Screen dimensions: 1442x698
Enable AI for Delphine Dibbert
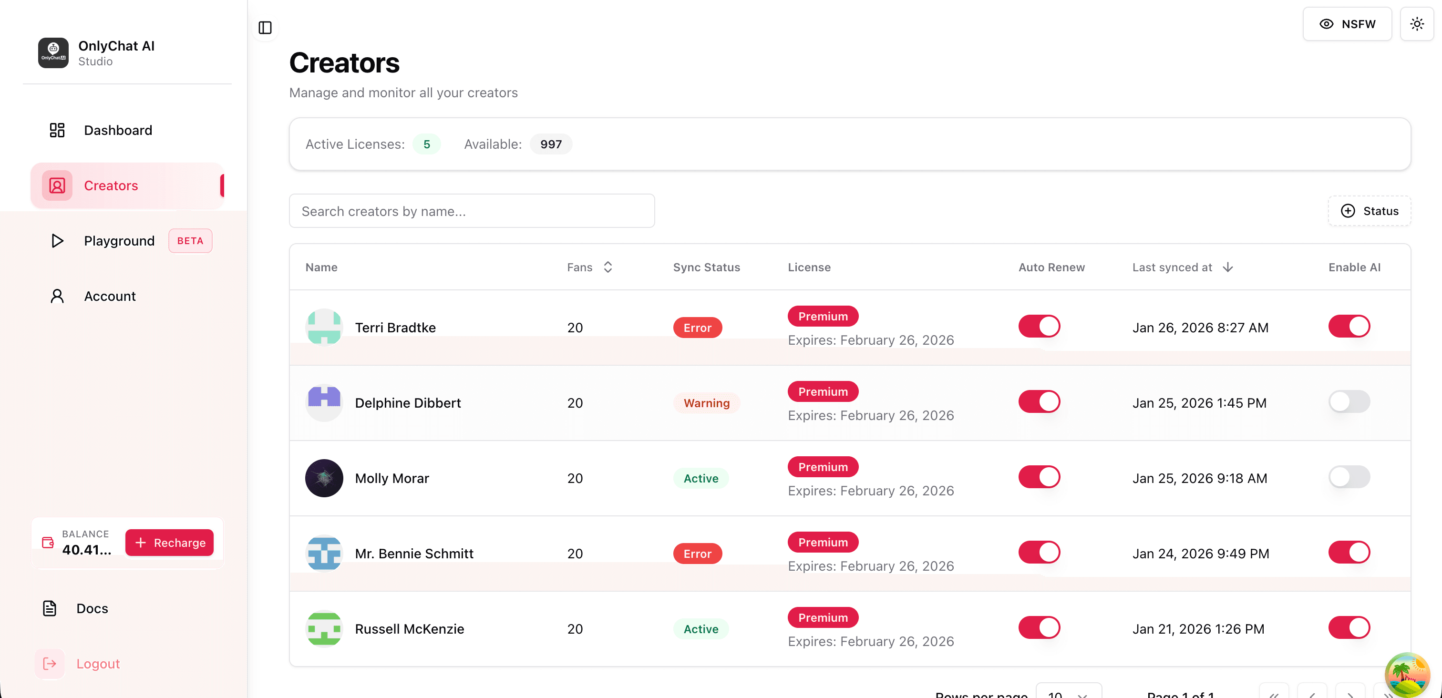1349,401
